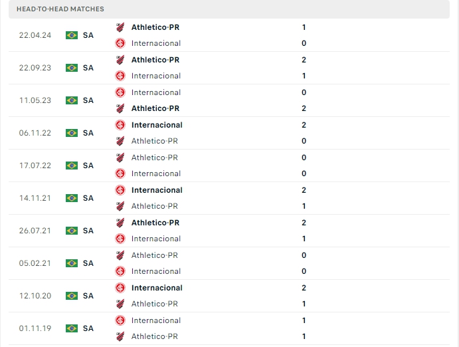Click Athletico-PR crest in 26.07.21 match
The height and width of the screenshot is (347, 459).
pyautogui.click(x=120, y=223)
